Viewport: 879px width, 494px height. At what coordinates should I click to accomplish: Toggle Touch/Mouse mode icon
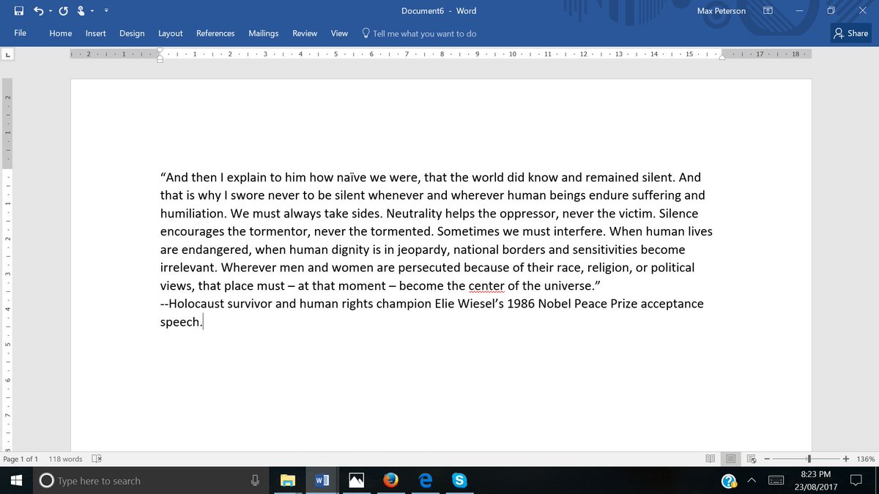pos(81,11)
